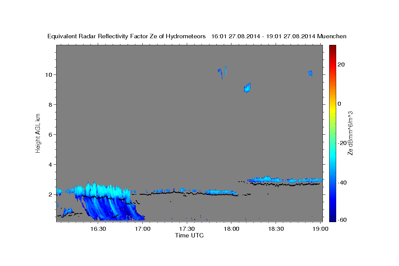Click the small echo at 10 km near 18:55
Screen dimensions: 399x266
point(311,73)
